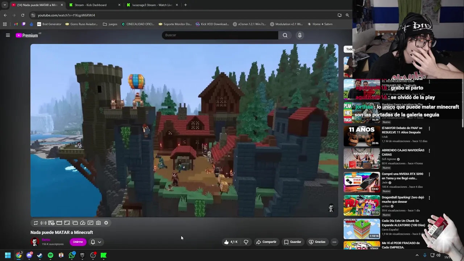464x261 pixels.
Task: Open the Betto channel name link
Action: [46, 240]
